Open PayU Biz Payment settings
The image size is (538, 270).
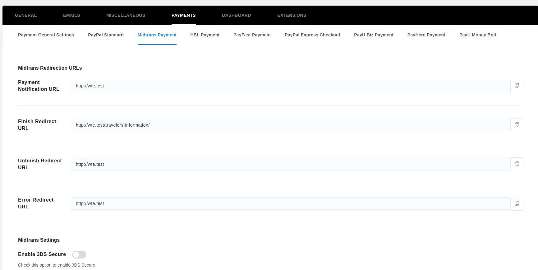click(374, 35)
